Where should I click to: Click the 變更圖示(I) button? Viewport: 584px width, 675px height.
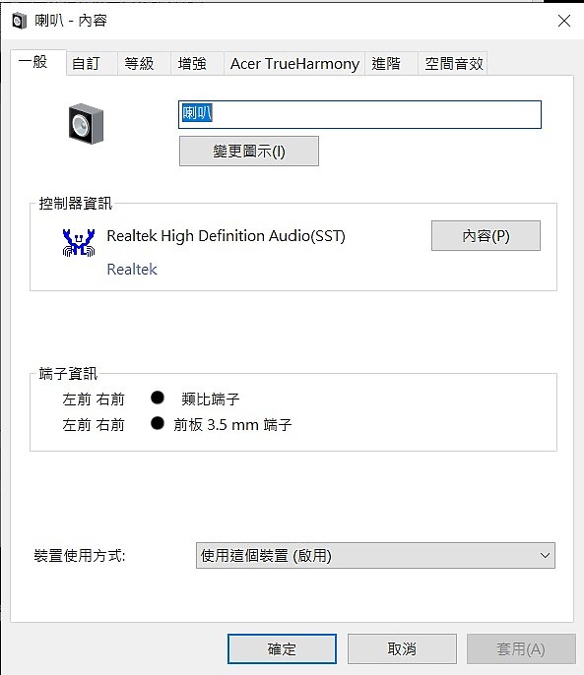(249, 152)
